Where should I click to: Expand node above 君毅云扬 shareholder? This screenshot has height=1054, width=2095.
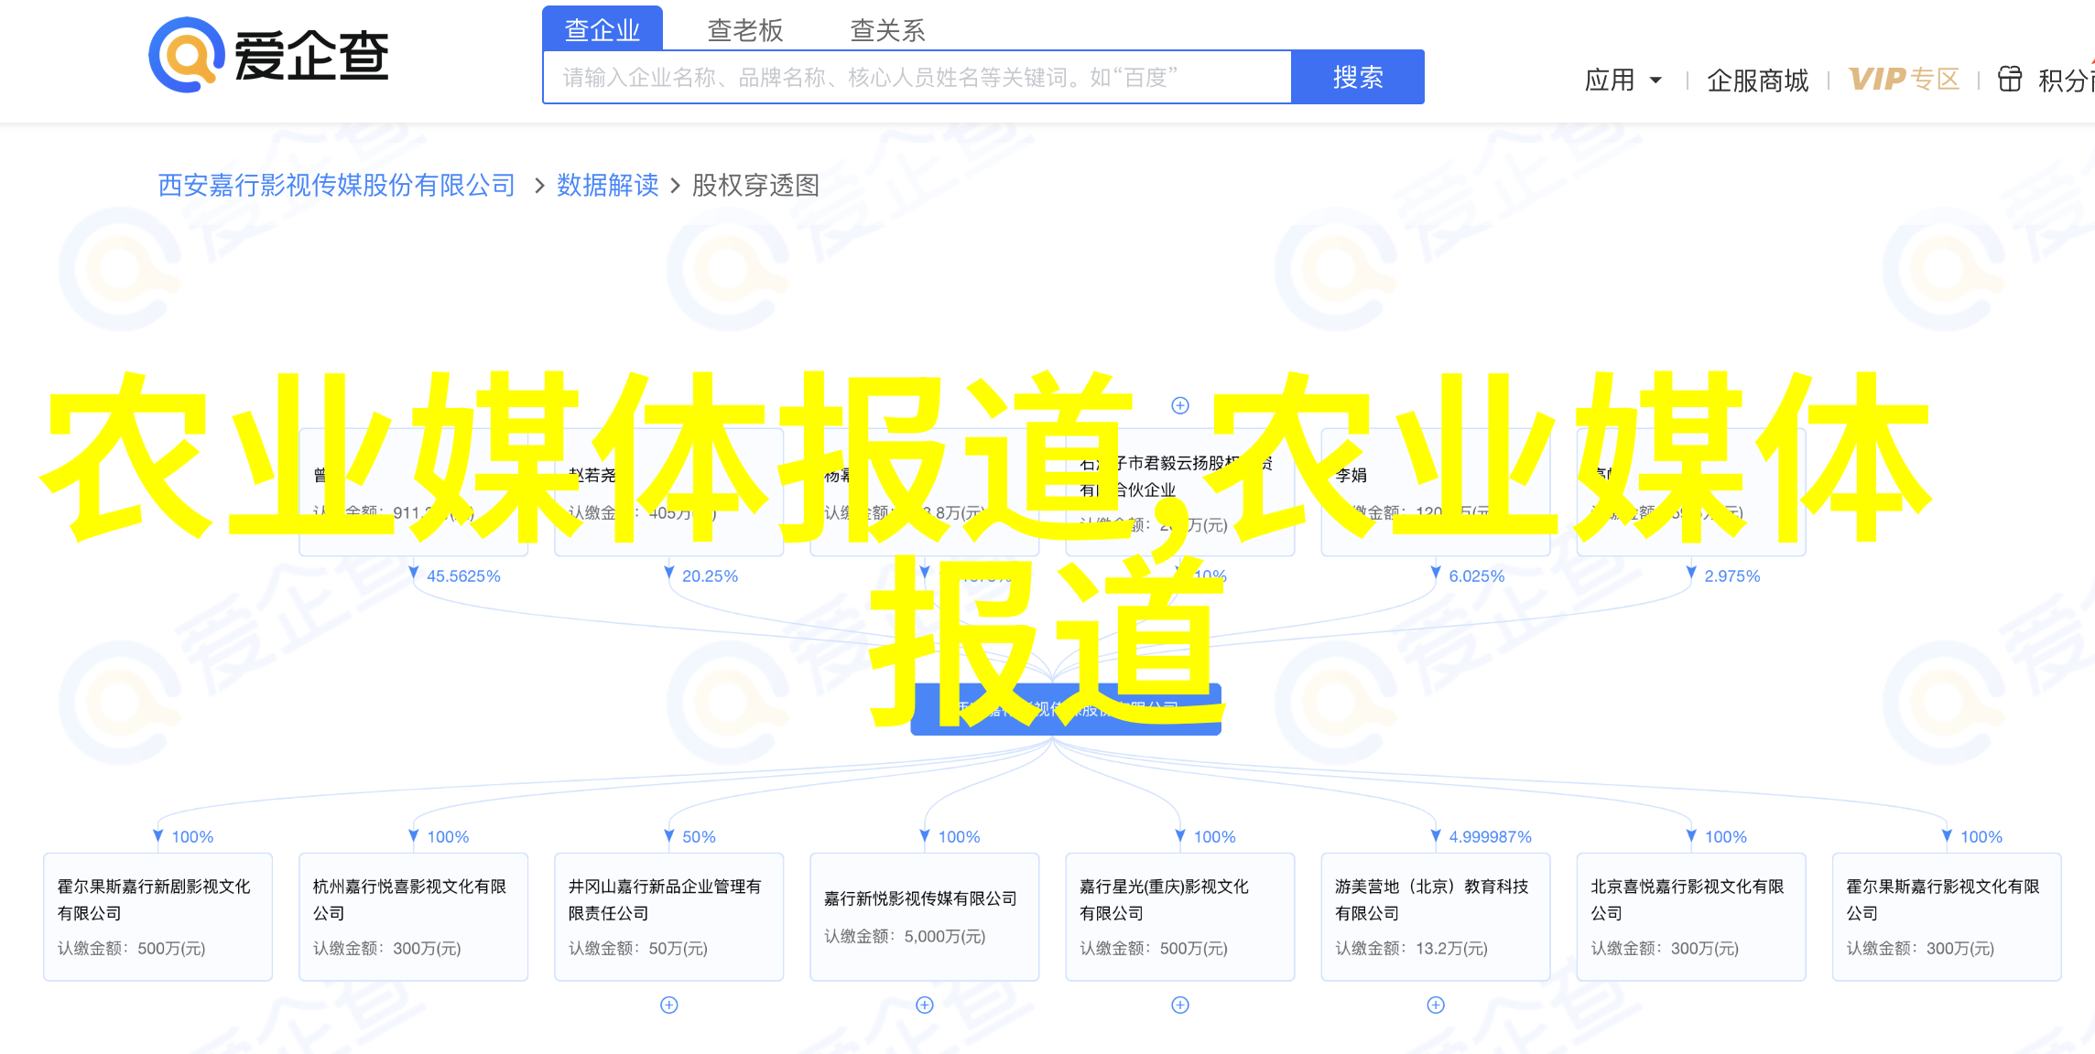point(1180,405)
